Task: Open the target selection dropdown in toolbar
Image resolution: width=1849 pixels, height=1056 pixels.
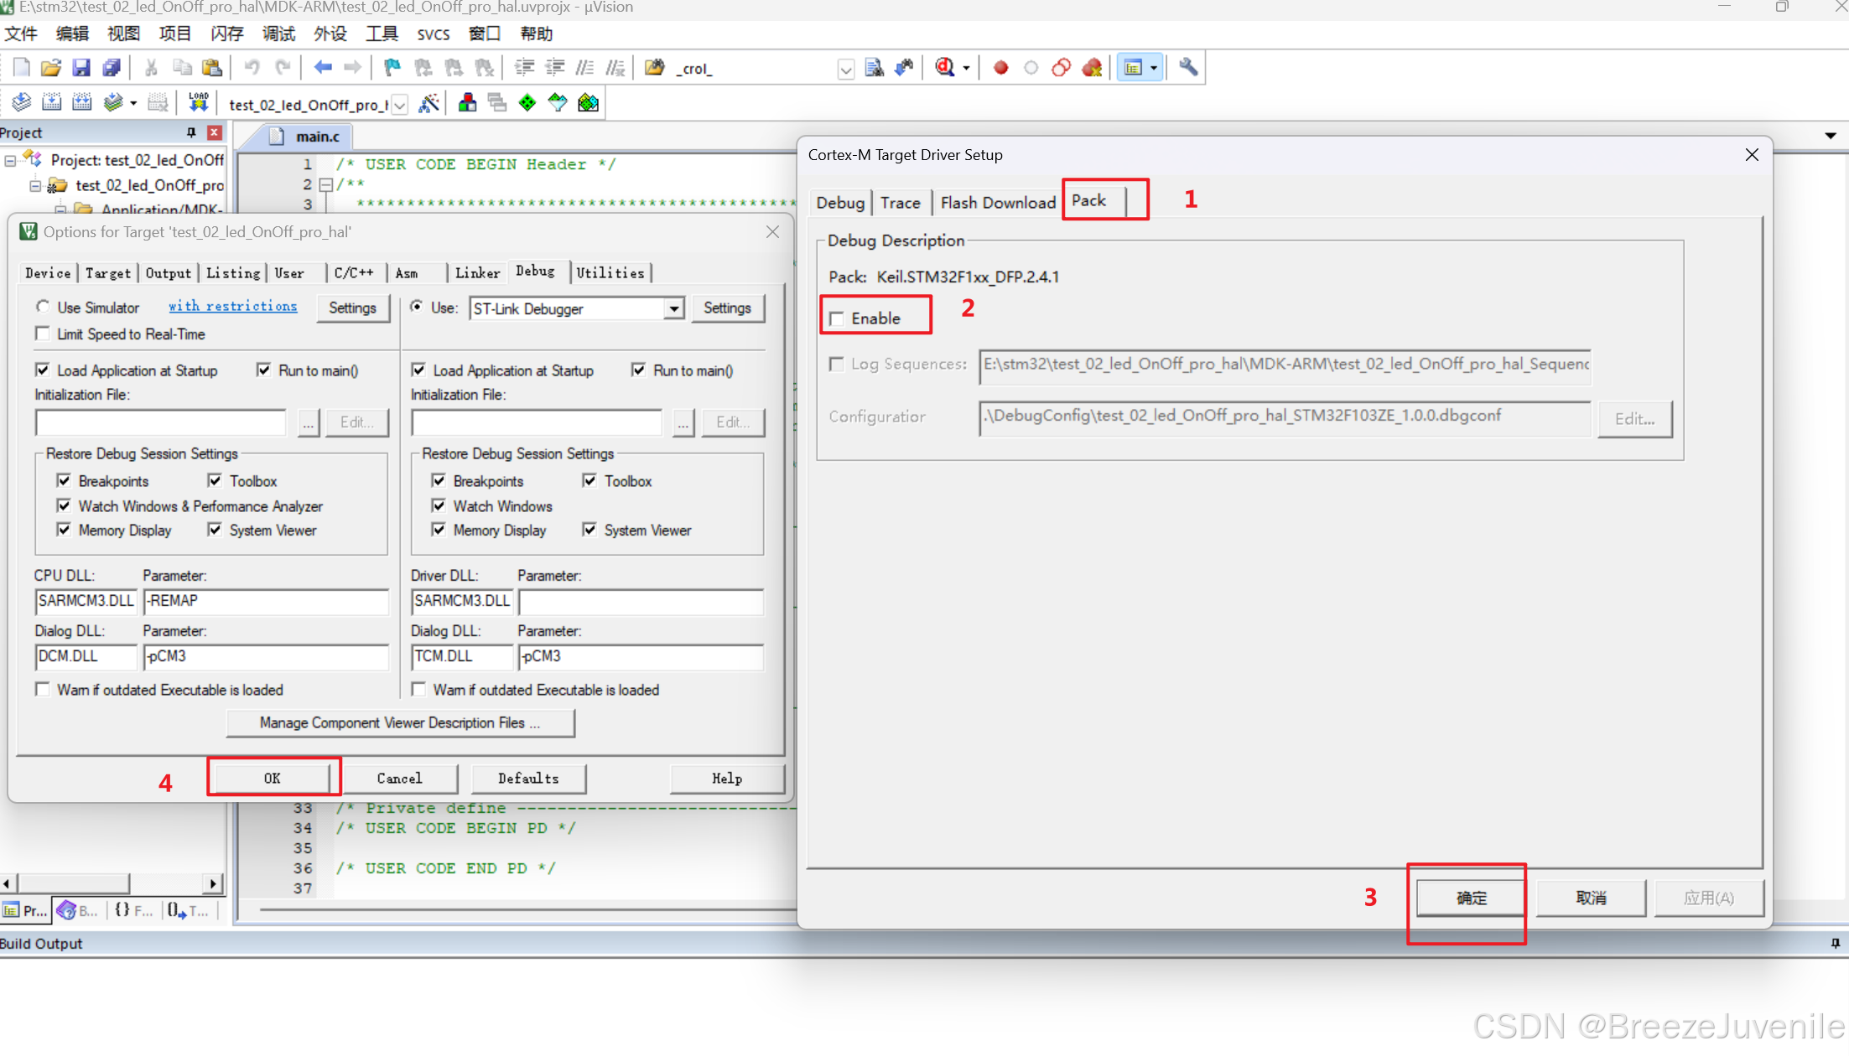Action: (400, 105)
